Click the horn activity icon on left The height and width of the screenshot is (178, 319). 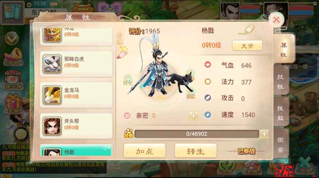coord(13,57)
